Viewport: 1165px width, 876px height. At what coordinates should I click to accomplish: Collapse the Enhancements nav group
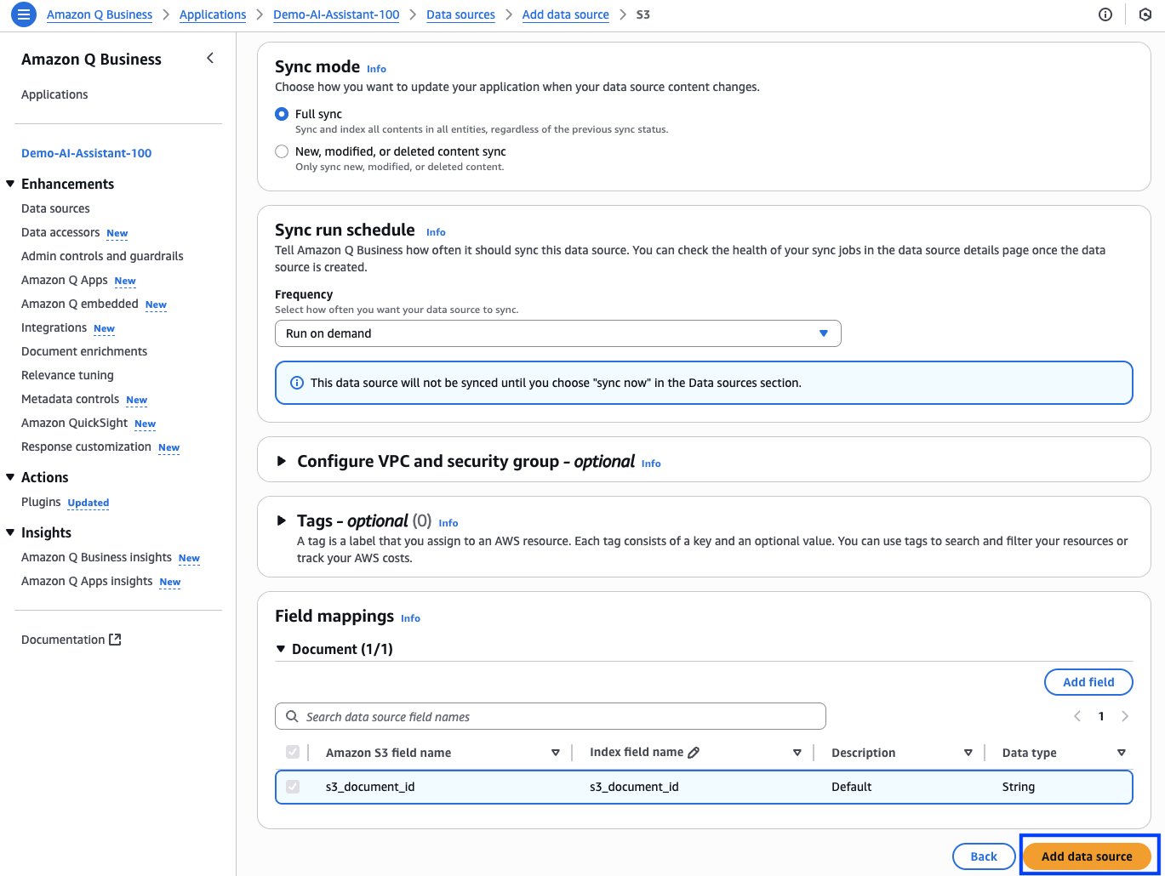coord(10,184)
